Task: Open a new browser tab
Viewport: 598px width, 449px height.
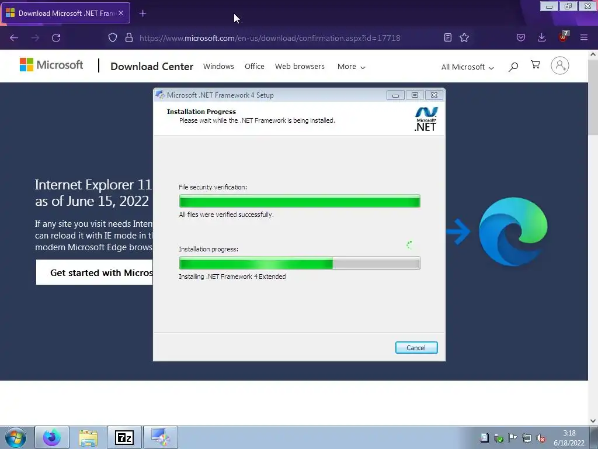Action: pyautogui.click(x=142, y=13)
